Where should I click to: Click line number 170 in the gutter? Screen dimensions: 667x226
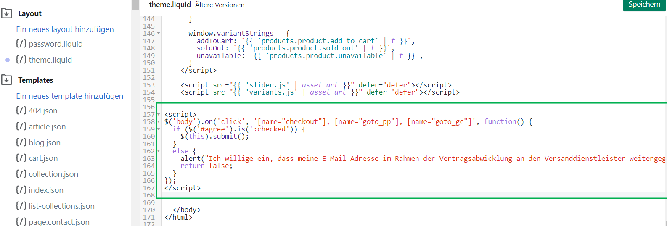pos(149,210)
